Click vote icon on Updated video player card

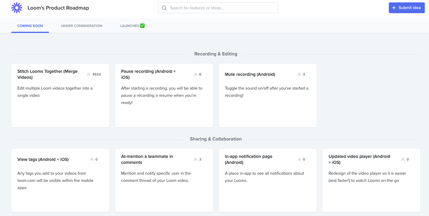[x=403, y=159]
